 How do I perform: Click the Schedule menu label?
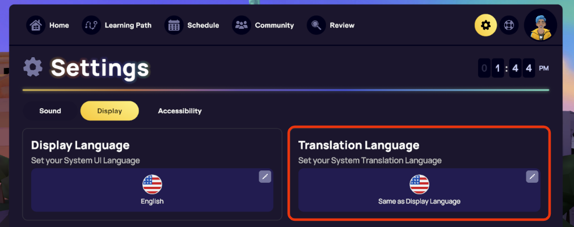pos(203,25)
